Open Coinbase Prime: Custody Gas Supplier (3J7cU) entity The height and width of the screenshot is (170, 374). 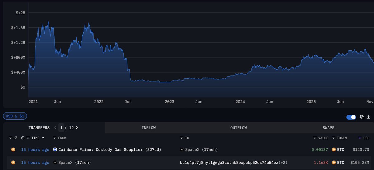[110, 149]
